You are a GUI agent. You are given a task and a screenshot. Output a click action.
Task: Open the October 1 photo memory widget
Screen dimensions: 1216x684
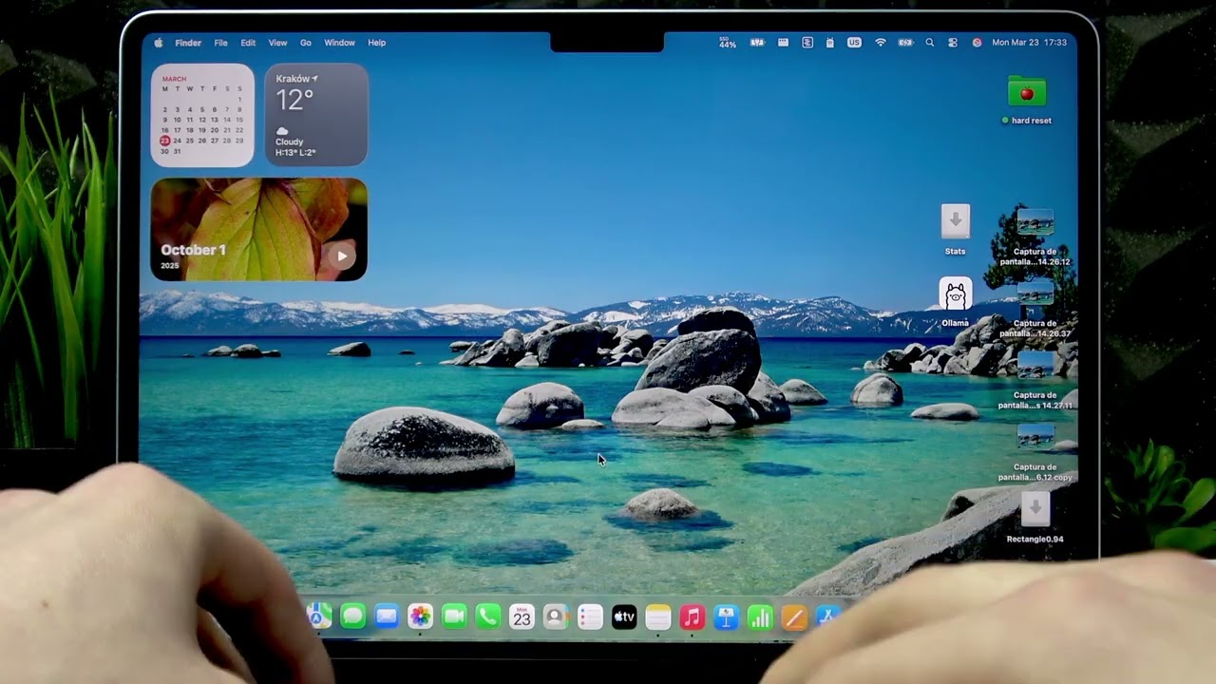pos(258,229)
